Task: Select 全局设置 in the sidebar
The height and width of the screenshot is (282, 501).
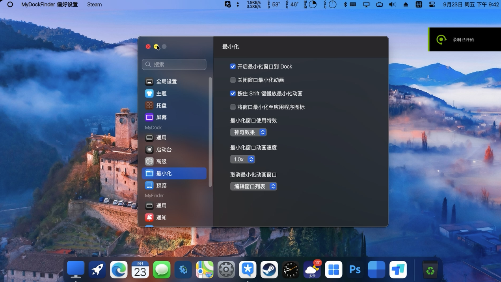Action: [166, 82]
